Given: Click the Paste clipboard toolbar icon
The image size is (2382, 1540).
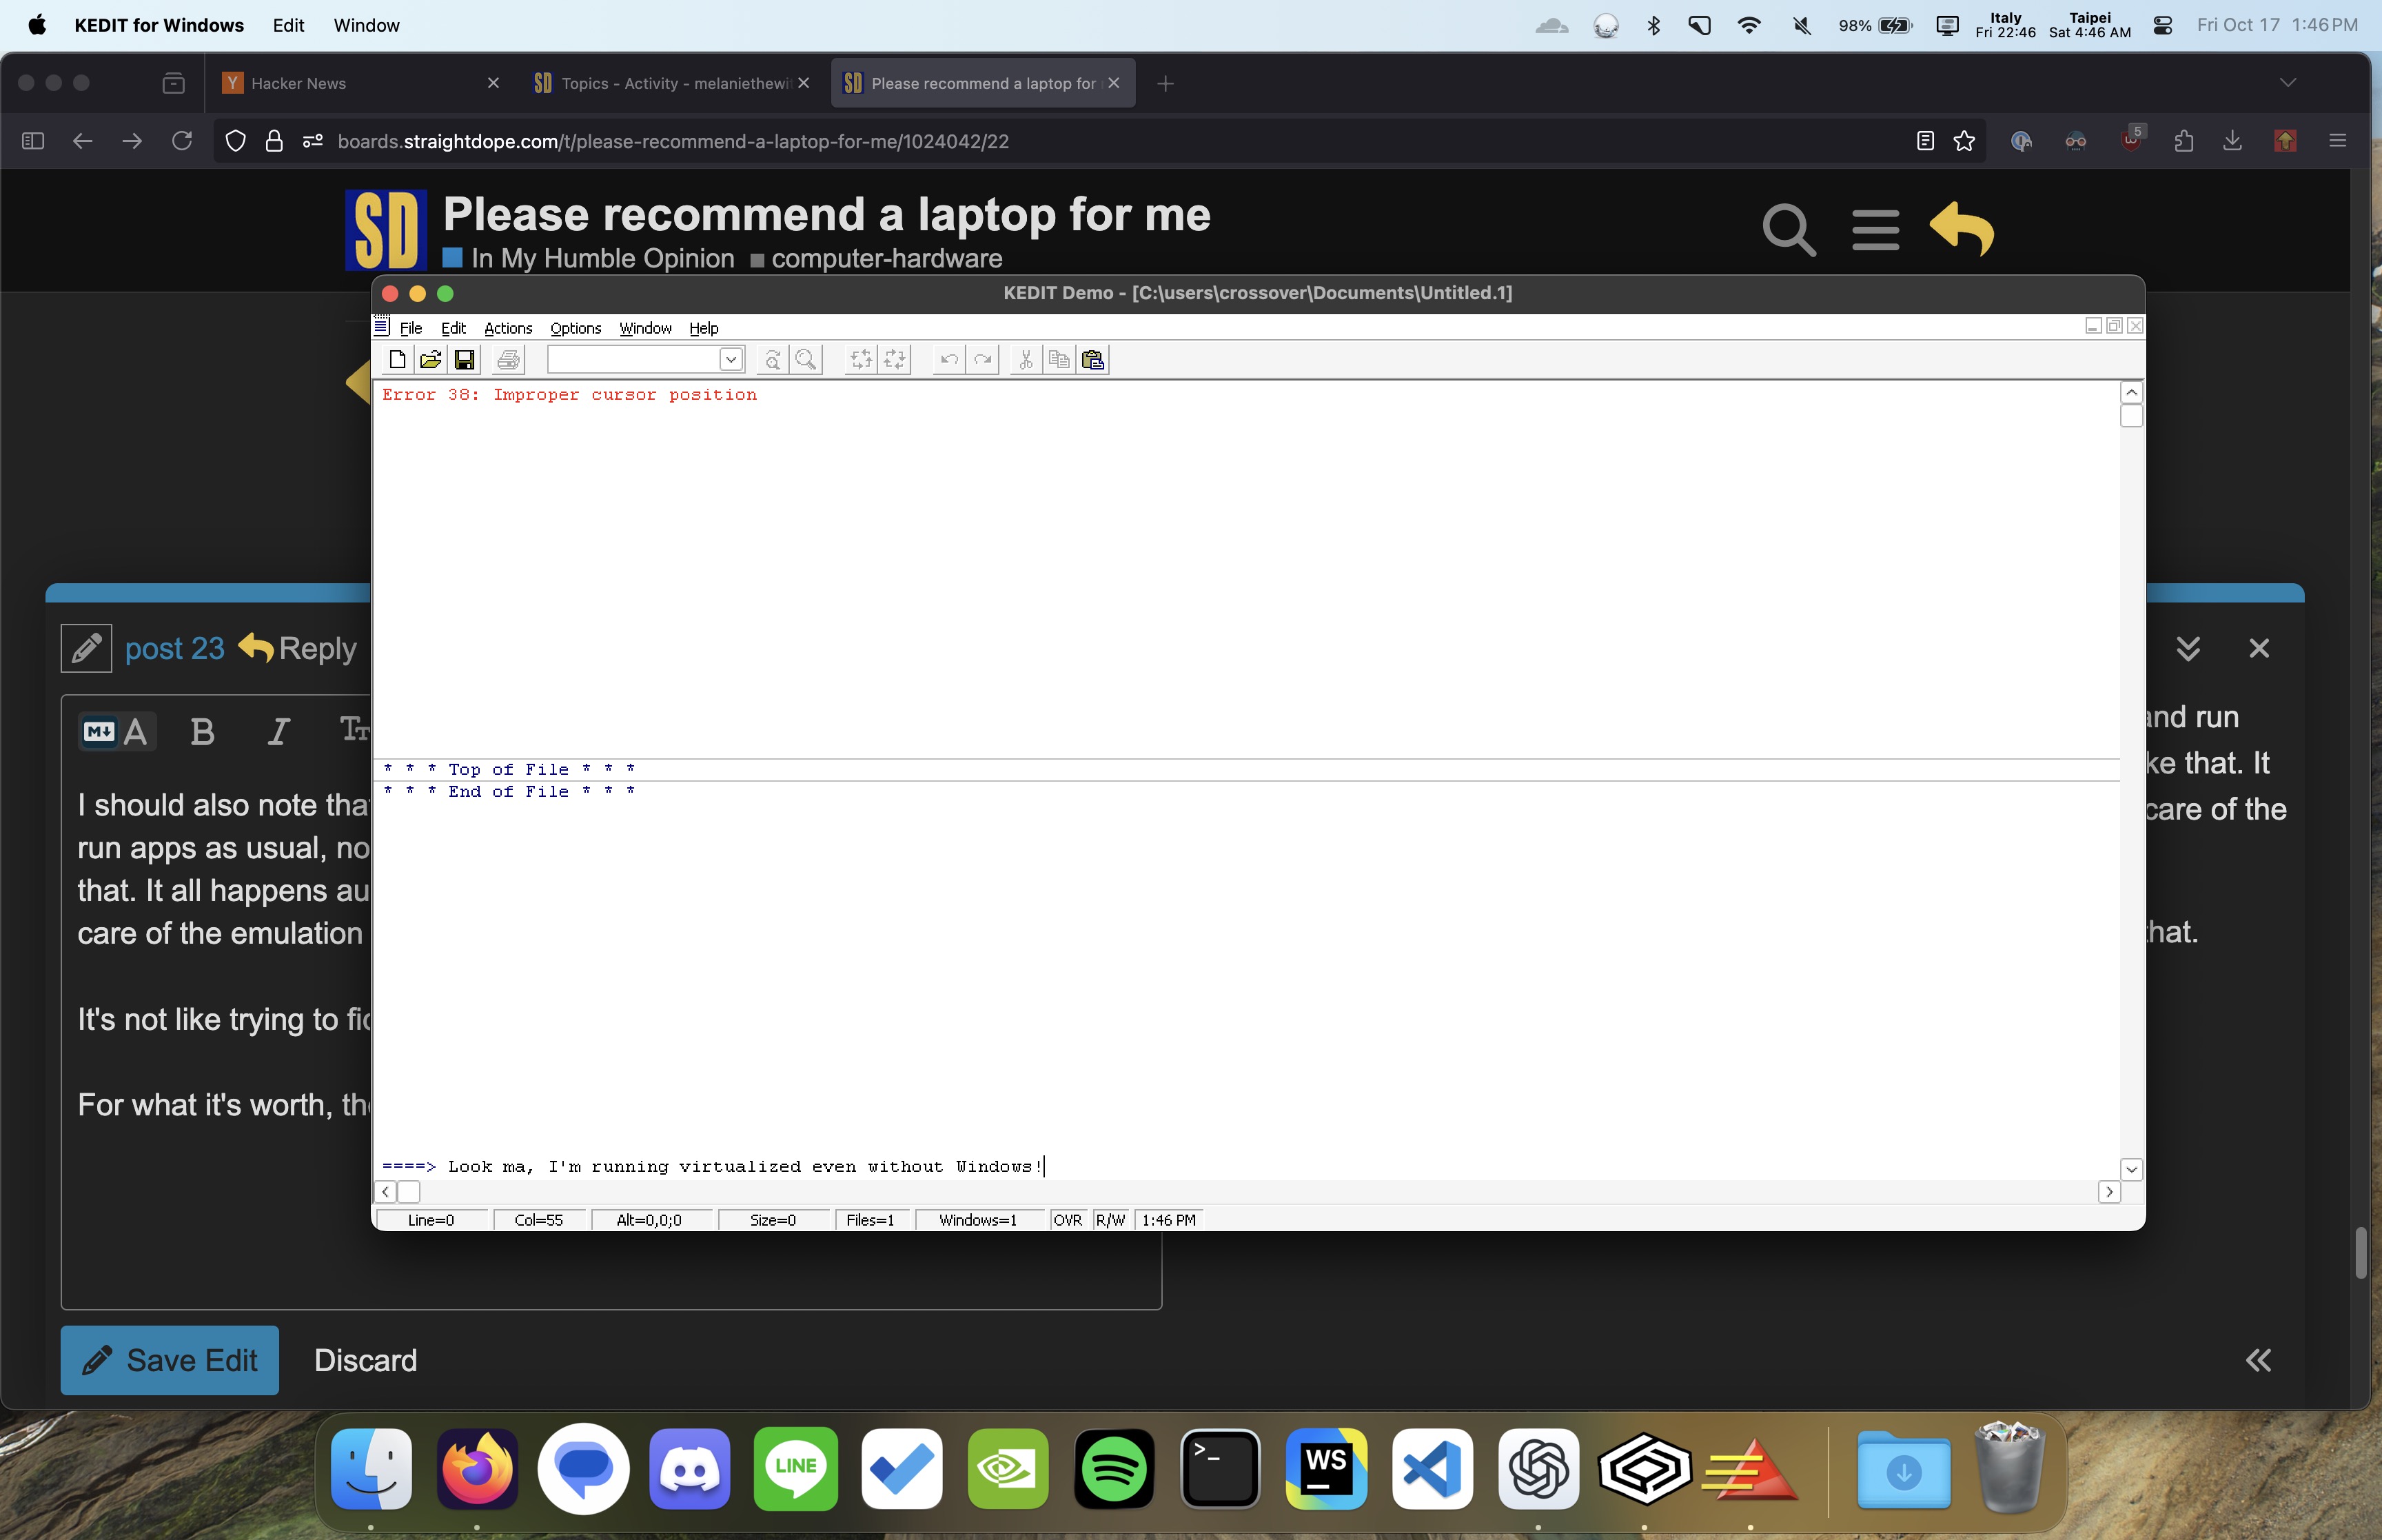Looking at the screenshot, I should 1092,360.
